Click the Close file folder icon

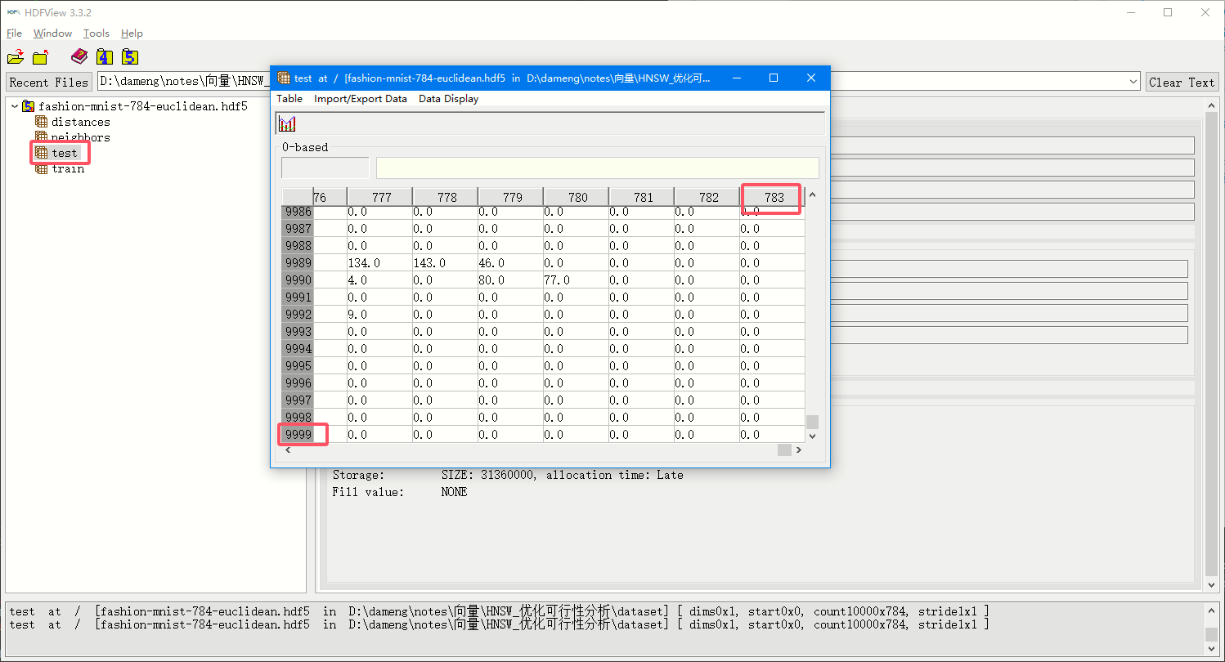[40, 57]
